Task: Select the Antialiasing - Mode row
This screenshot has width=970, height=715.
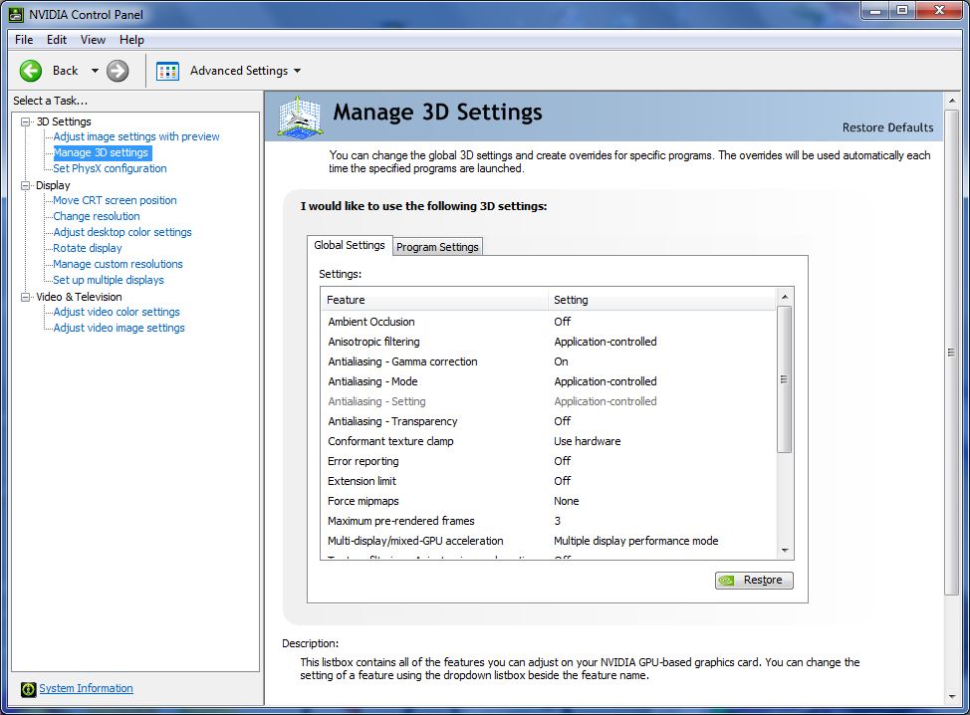Action: (x=549, y=381)
